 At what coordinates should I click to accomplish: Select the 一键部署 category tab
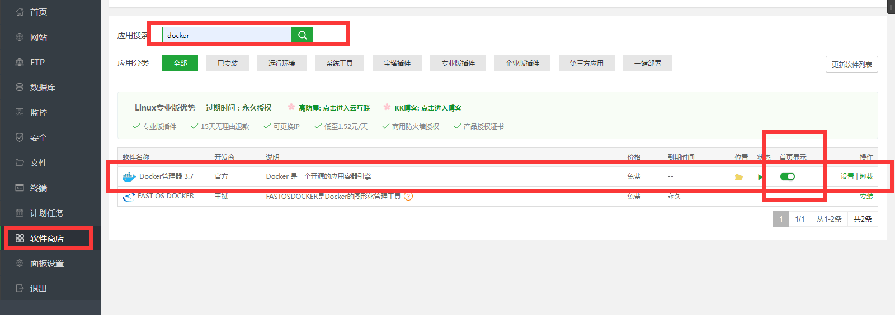[x=648, y=63]
